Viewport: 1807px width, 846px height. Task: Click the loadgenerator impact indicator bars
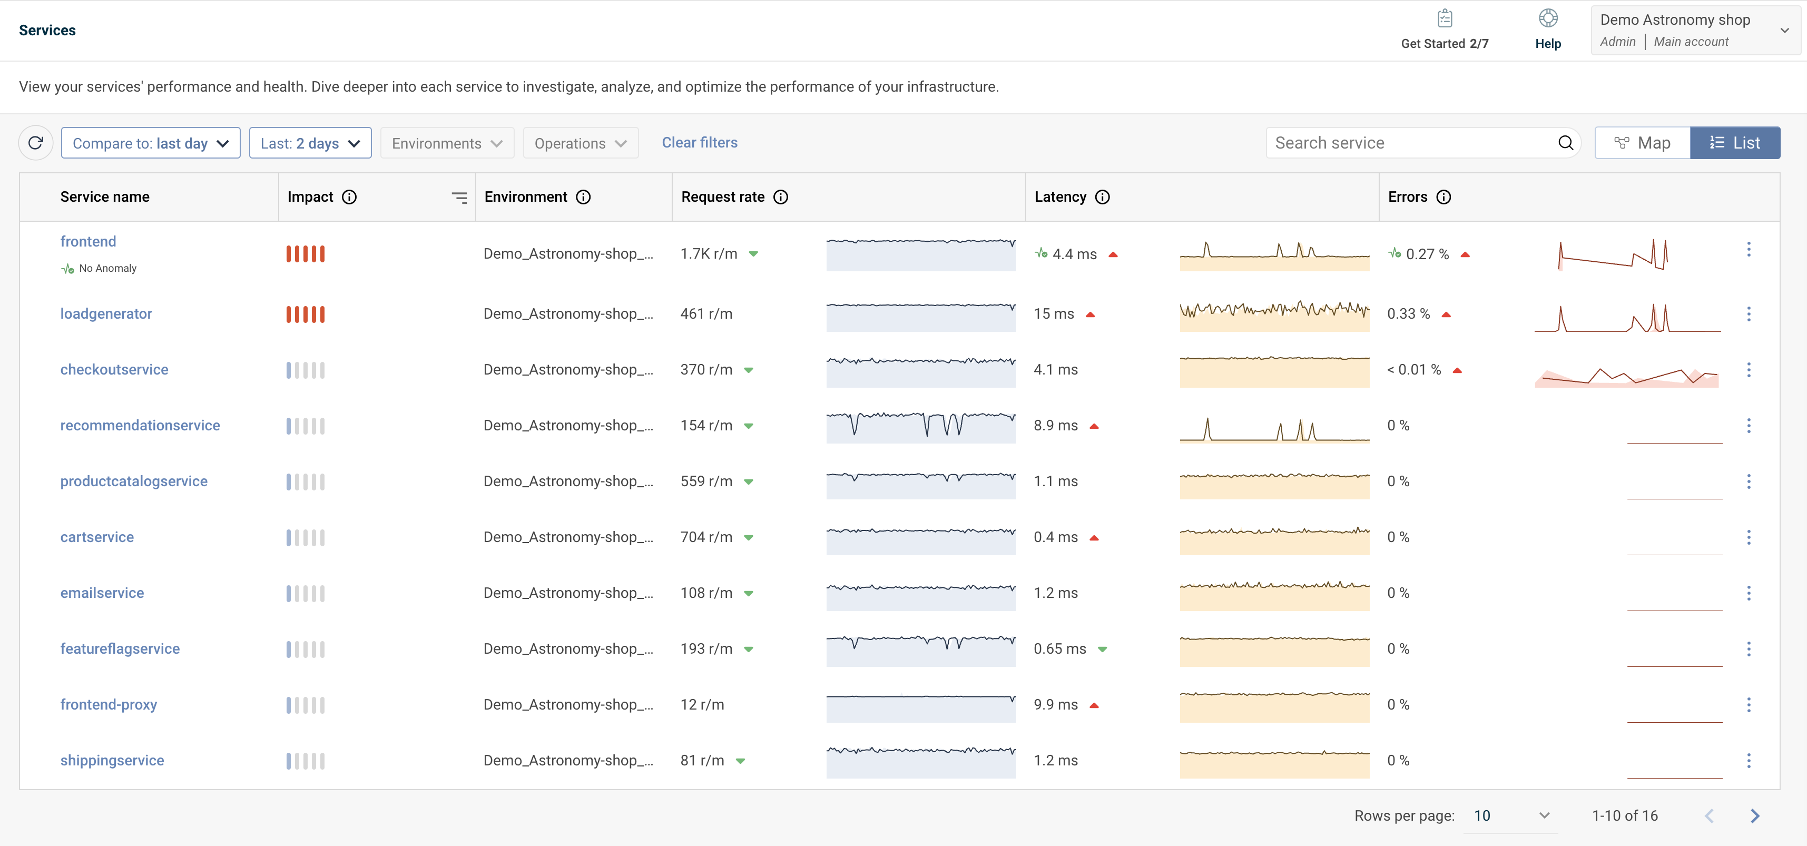tap(305, 314)
